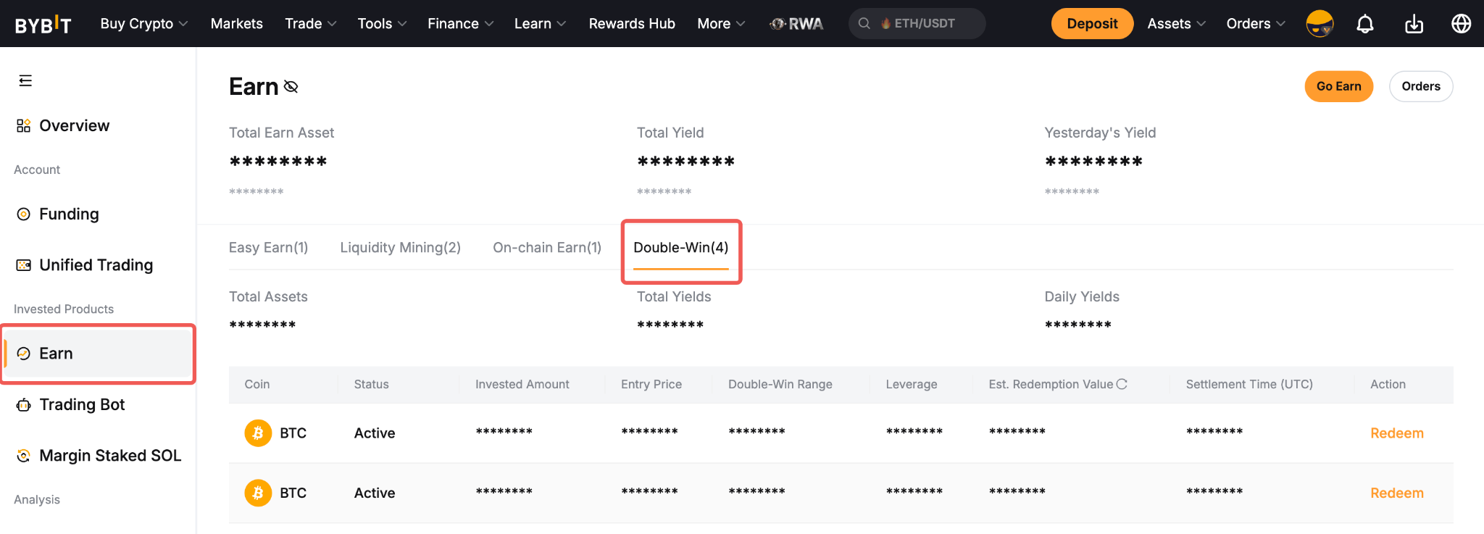1484x534 pixels.
Task: Open Rewards Hub
Action: tap(632, 24)
